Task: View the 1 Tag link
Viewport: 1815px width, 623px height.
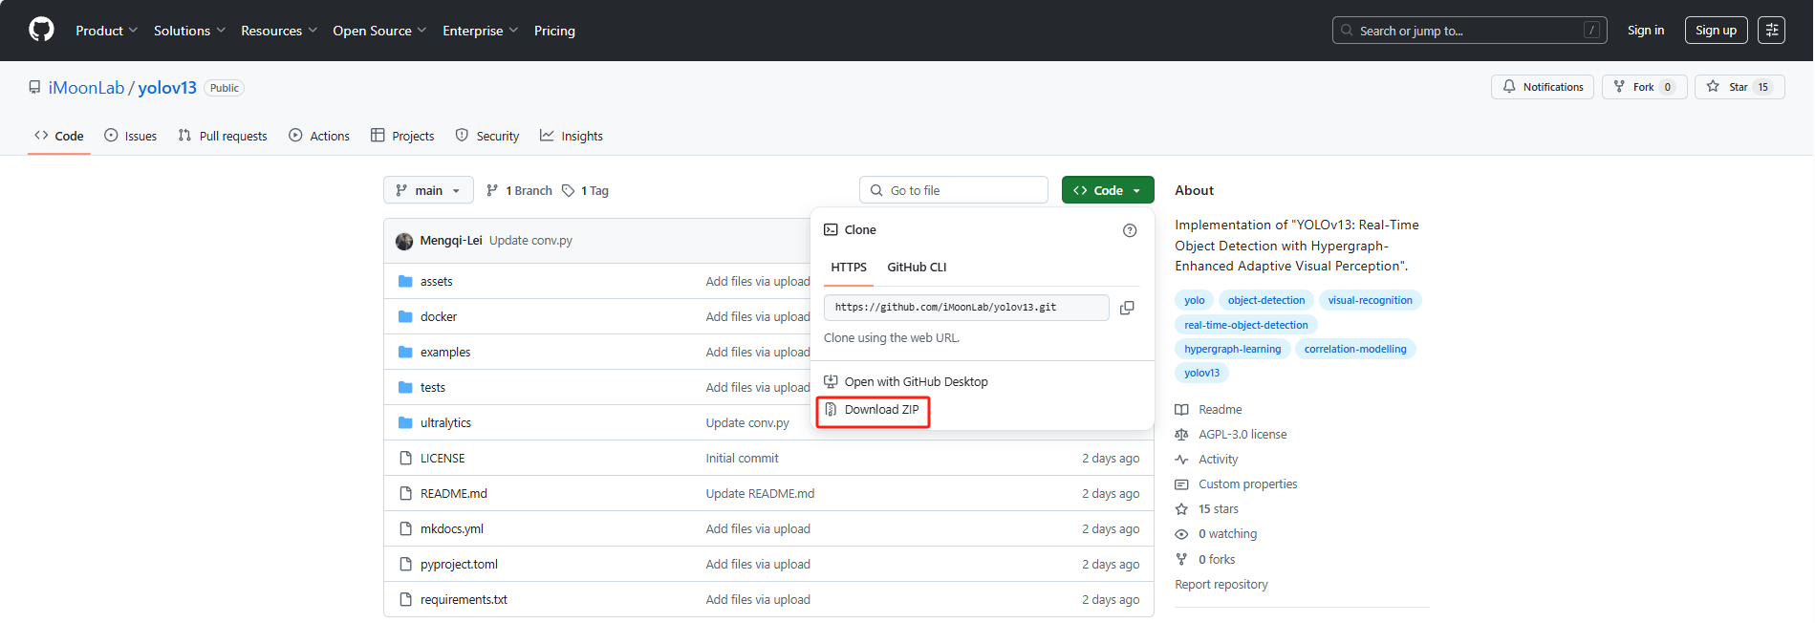Action: click(x=586, y=191)
